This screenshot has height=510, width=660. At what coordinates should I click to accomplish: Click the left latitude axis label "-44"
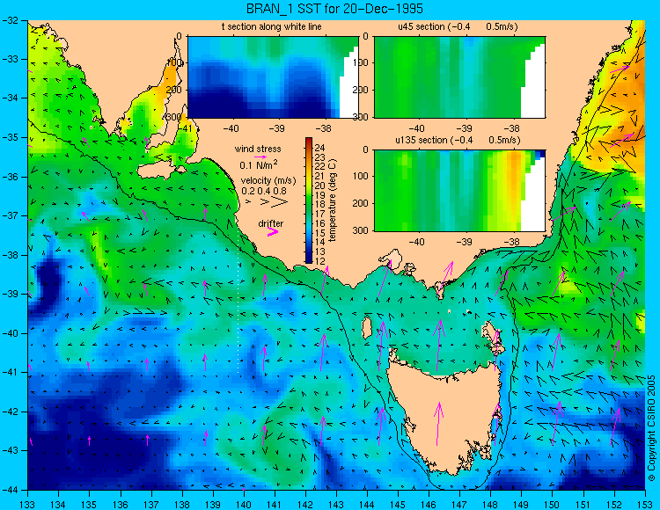(x=10, y=490)
